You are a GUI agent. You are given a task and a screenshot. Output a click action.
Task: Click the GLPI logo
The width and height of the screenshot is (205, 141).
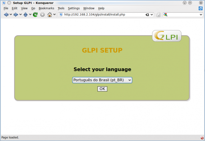167,36
